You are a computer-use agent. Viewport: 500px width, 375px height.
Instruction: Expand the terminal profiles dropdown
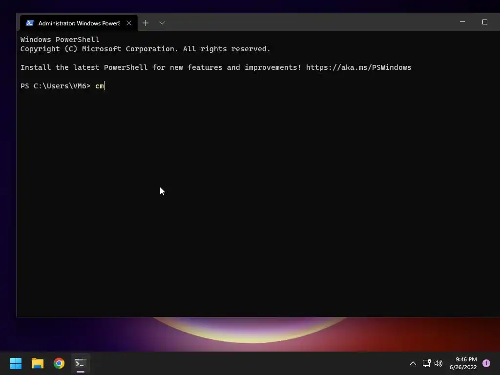pyautogui.click(x=162, y=23)
